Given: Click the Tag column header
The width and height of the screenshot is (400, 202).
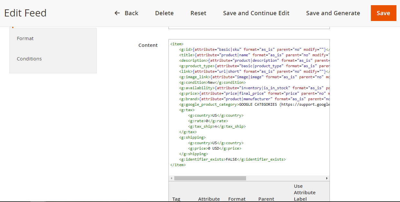Looking at the screenshot, I should pyautogui.click(x=176, y=199).
